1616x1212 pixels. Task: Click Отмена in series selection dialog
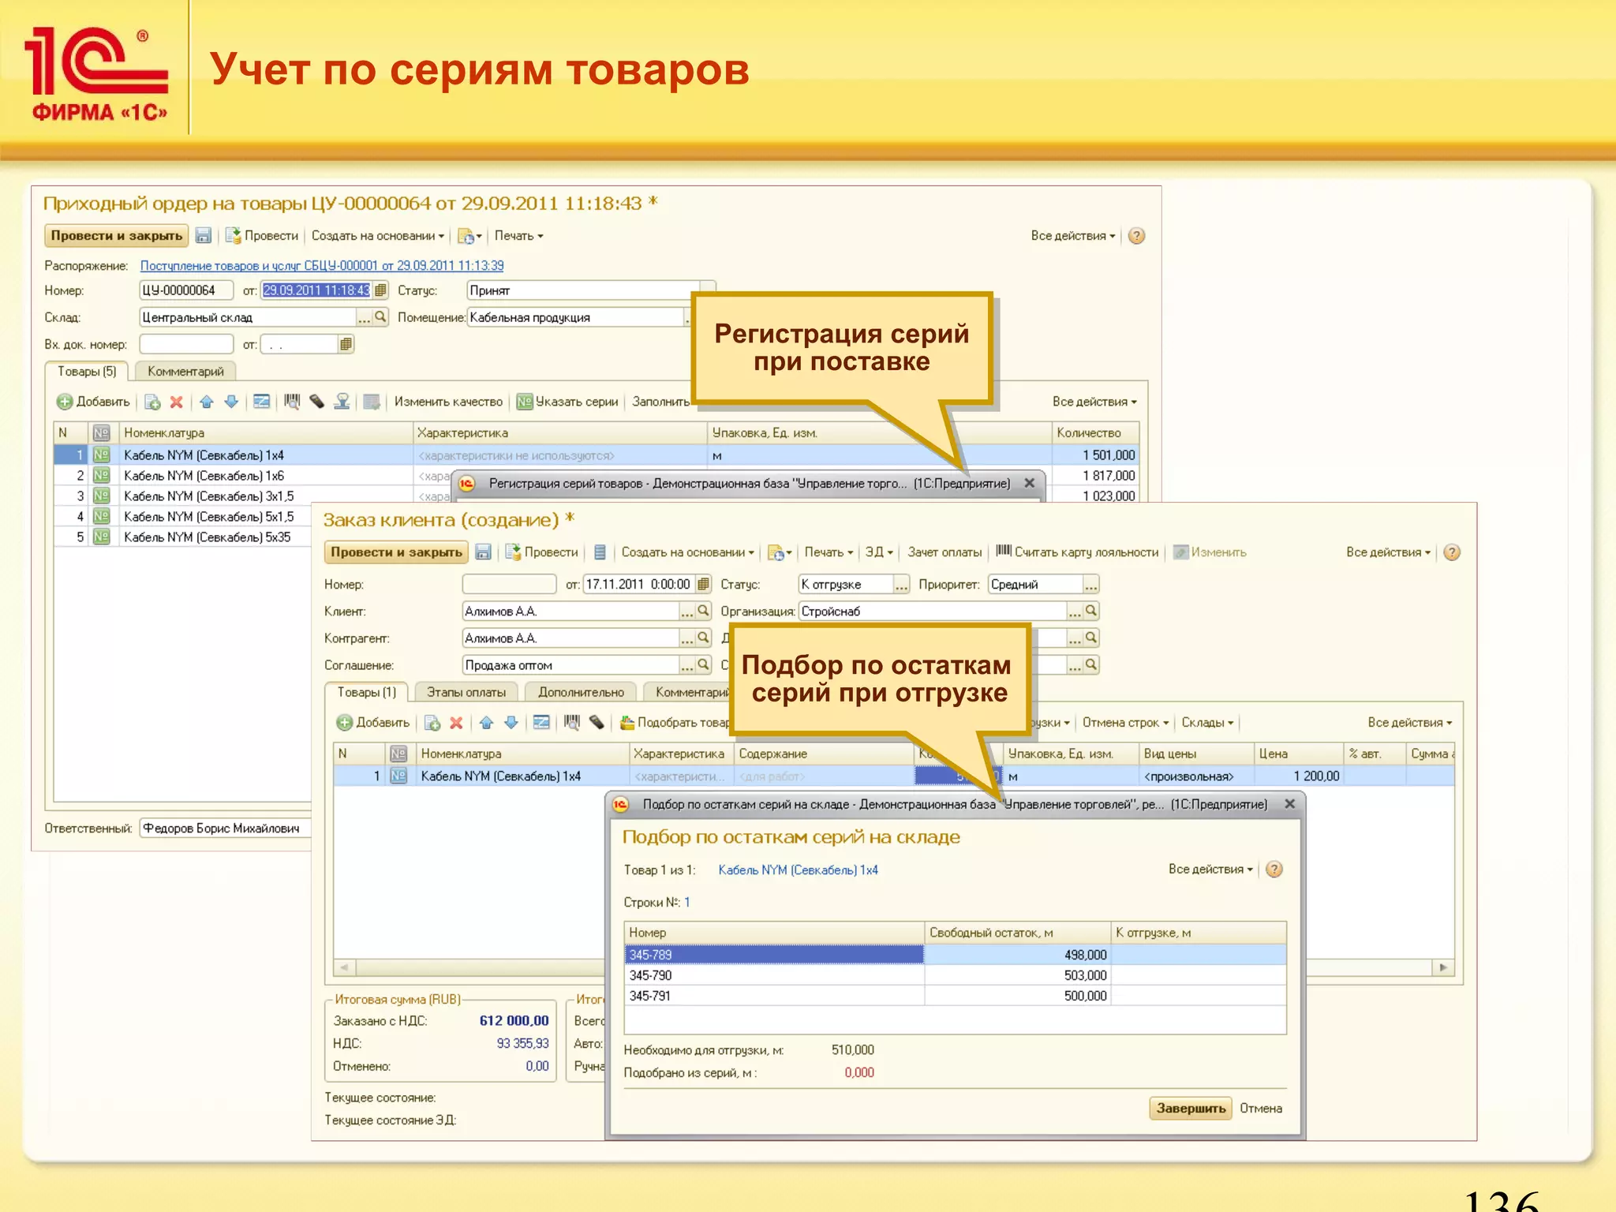point(1261,1109)
